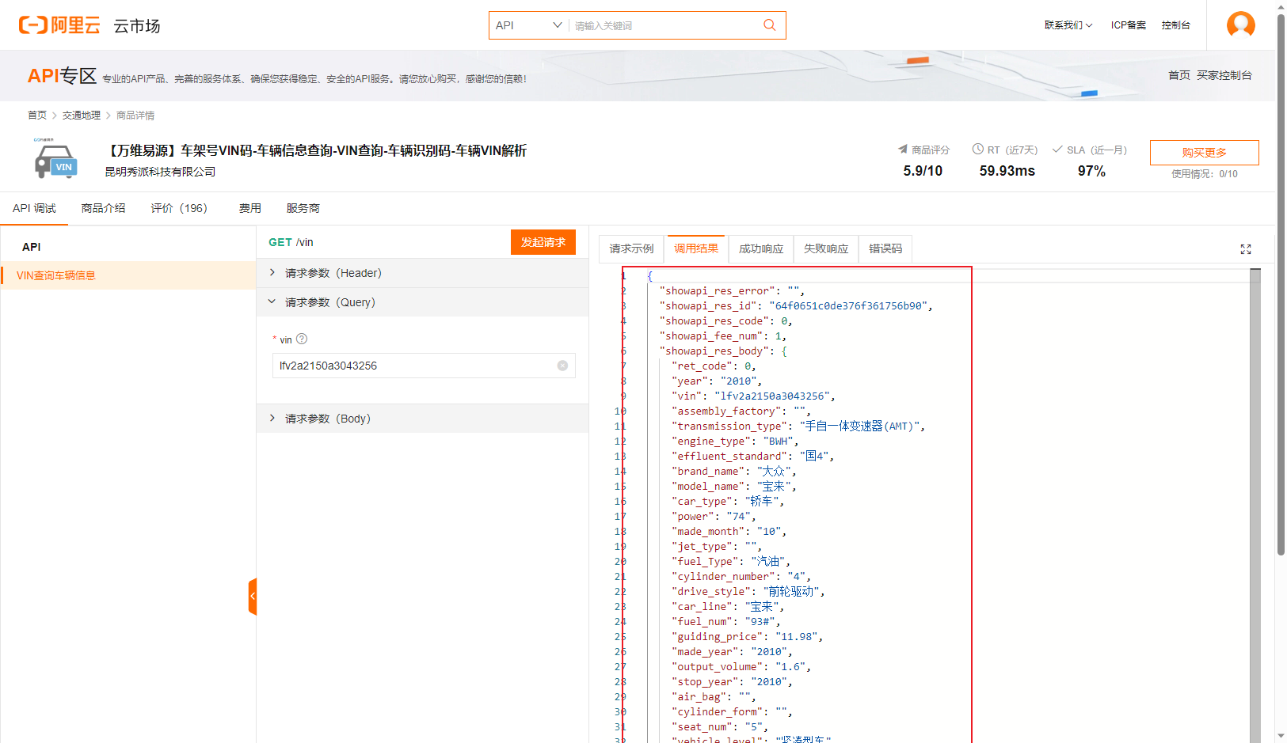Select VIN查询车辆信息 in API list

tap(128, 275)
